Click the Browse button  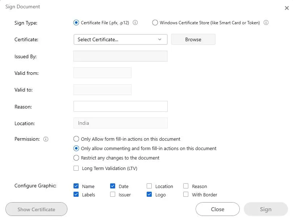coord(193,39)
